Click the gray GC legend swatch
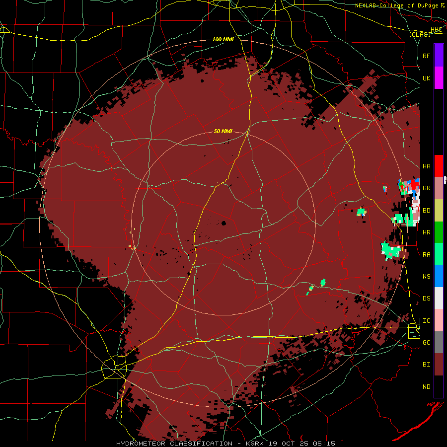 [x=439, y=342]
